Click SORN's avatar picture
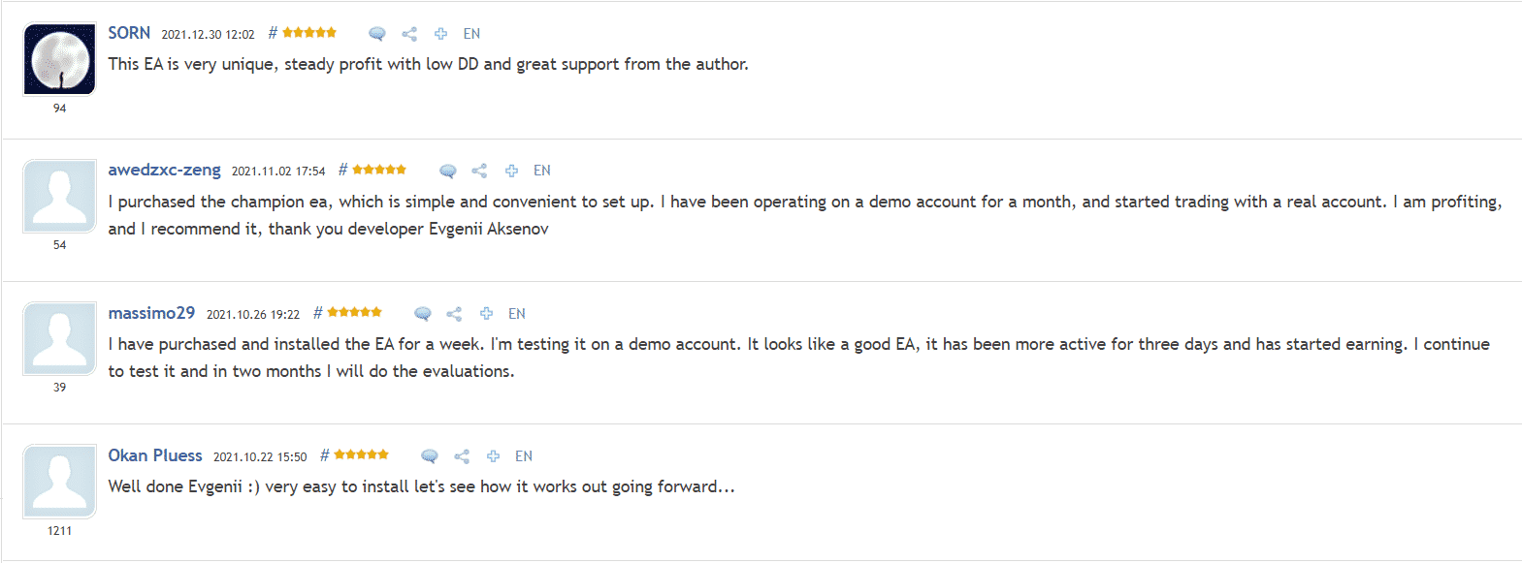The height and width of the screenshot is (563, 1522). [59, 58]
